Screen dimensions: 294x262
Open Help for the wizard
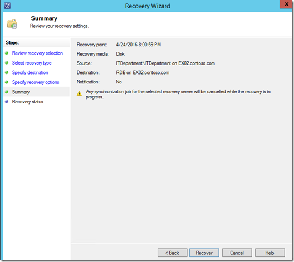(x=270, y=253)
